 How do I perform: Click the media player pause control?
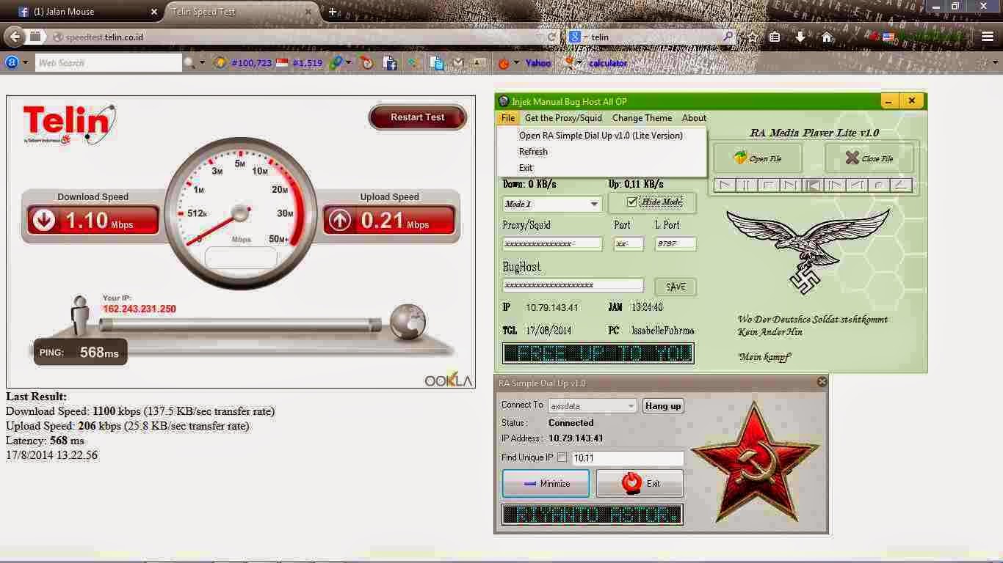[x=747, y=185]
